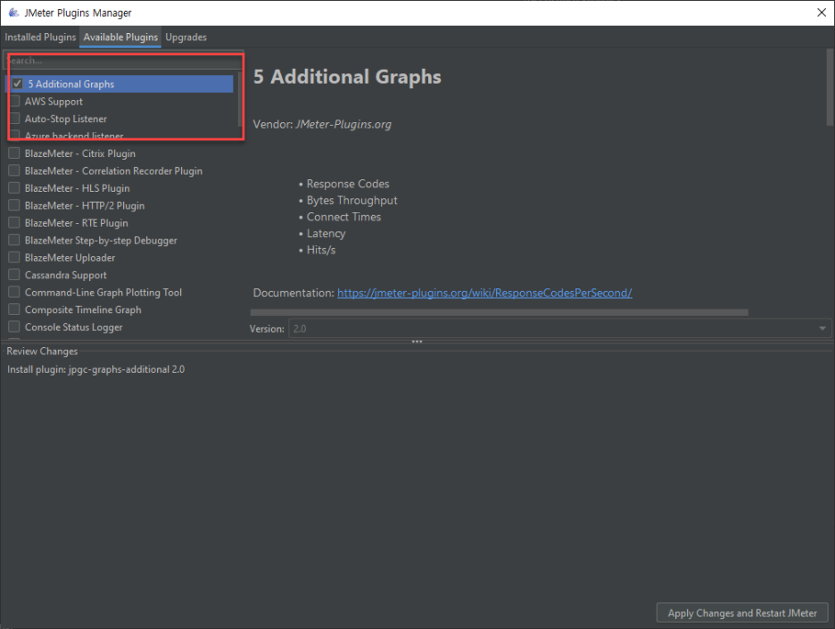Select the 5 Additional Graphs list row
Viewport: 835px width, 629px height.
point(121,84)
